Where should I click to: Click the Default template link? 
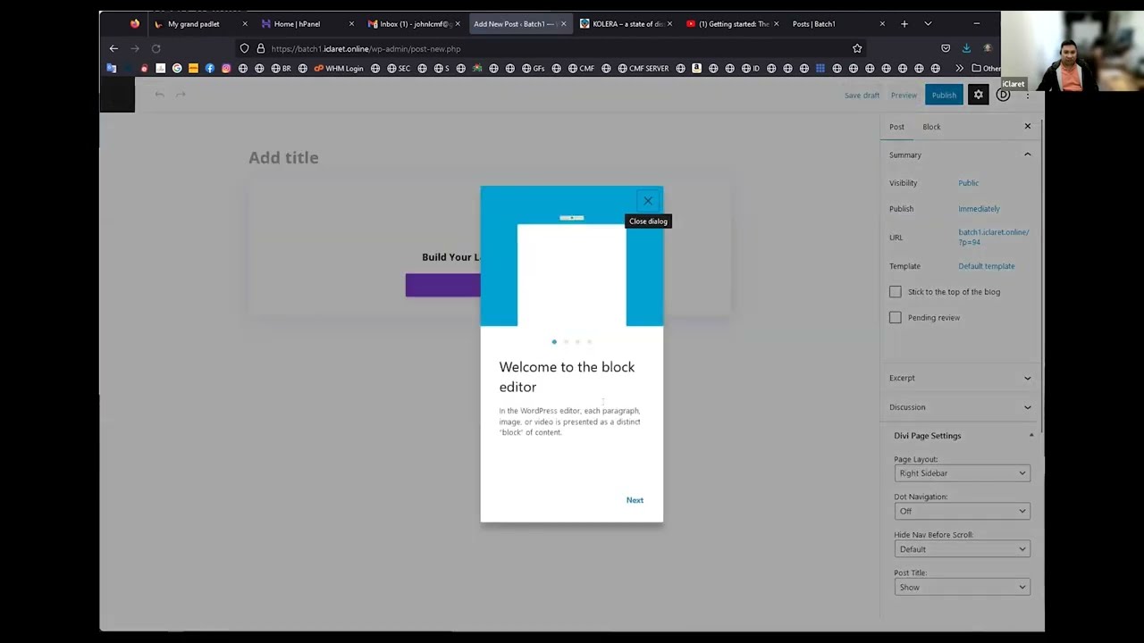(x=986, y=266)
